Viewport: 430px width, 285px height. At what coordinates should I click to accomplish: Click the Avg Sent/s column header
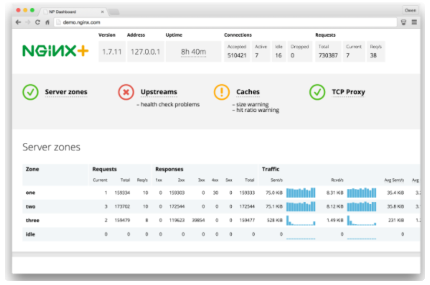click(x=394, y=180)
